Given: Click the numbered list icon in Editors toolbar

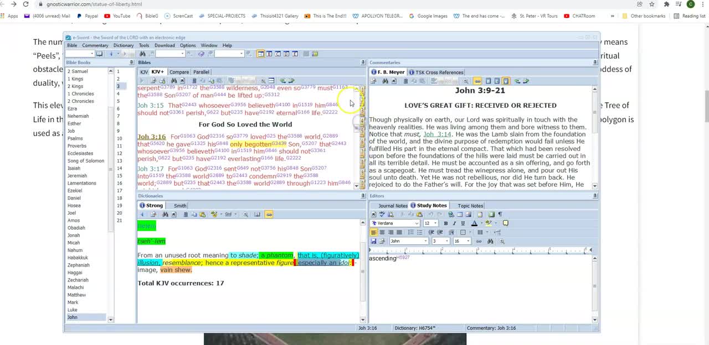Looking at the screenshot, I should tap(410, 232).
